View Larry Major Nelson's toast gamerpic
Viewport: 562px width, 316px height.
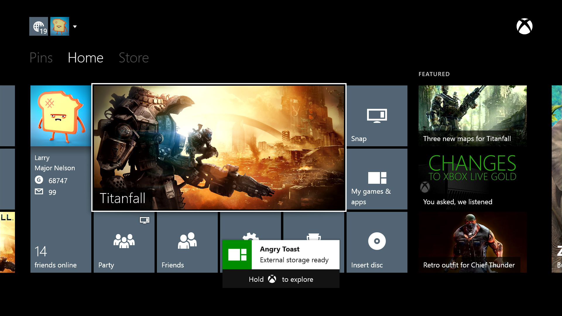(x=61, y=116)
